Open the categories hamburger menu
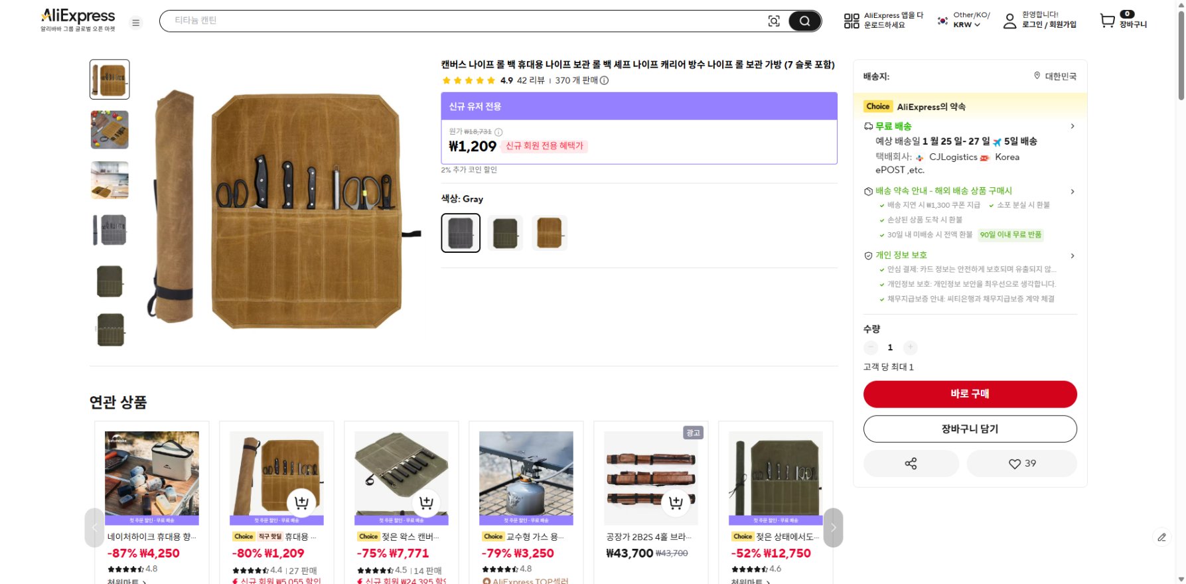The image size is (1186, 584). point(136,22)
